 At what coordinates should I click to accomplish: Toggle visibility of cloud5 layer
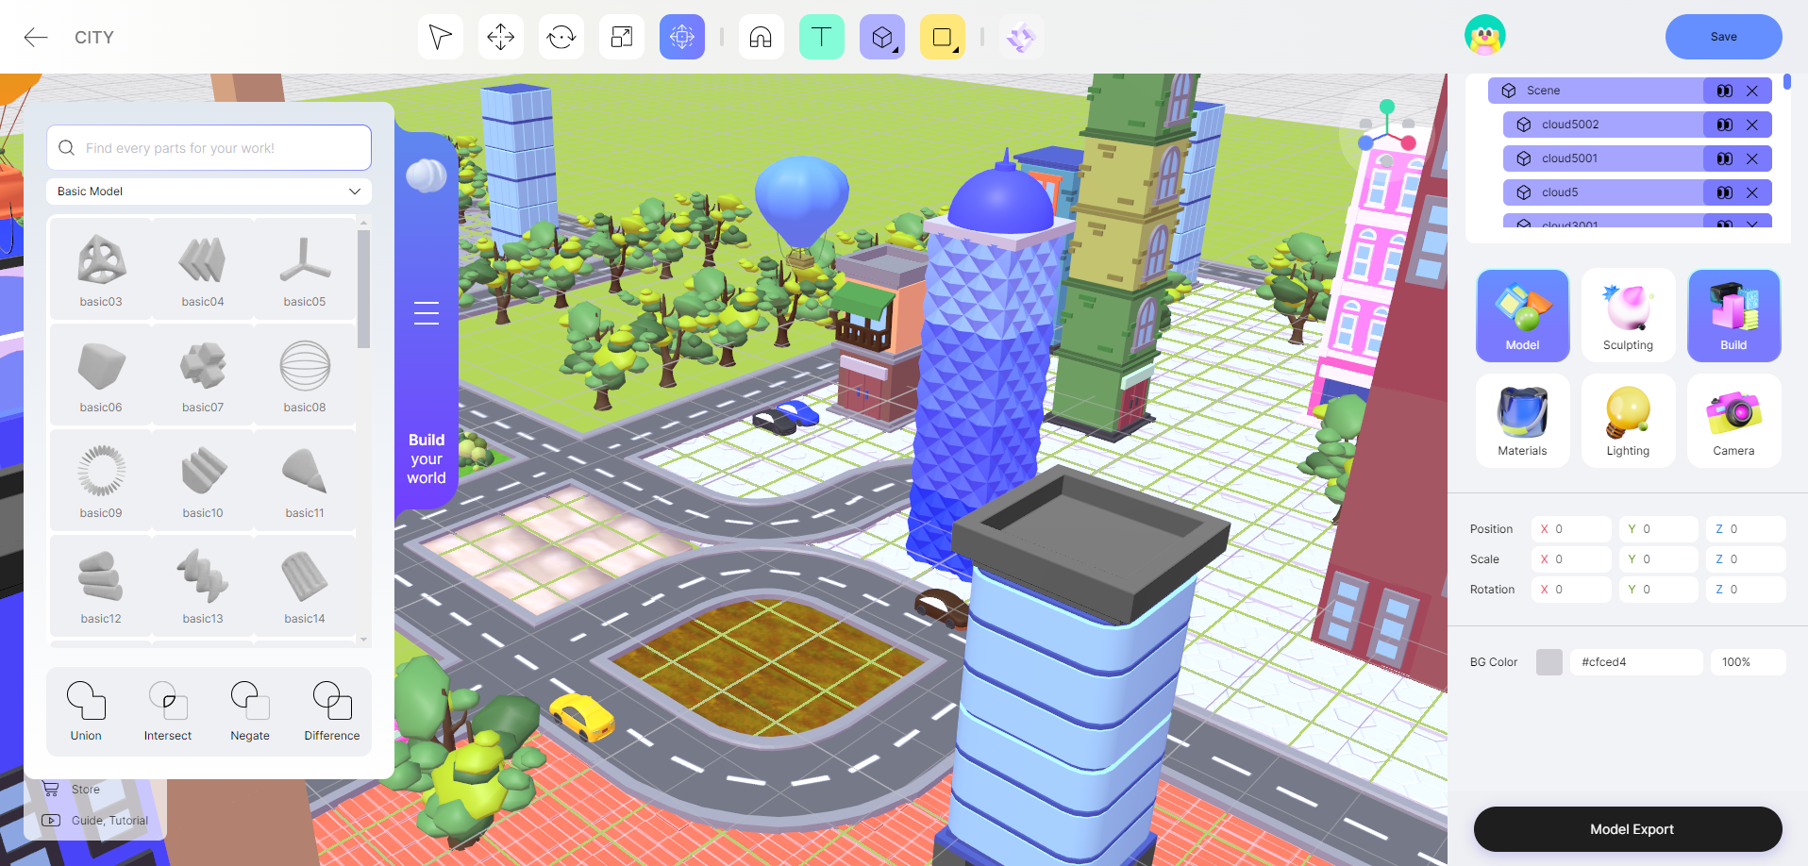point(1724,192)
